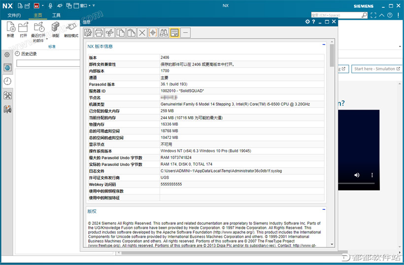Click the command search input field
Image resolution: width=404 pixels, height=265 pixels.
coord(336,15)
